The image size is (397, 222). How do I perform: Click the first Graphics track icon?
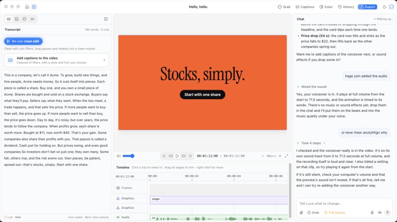[x=118, y=198]
